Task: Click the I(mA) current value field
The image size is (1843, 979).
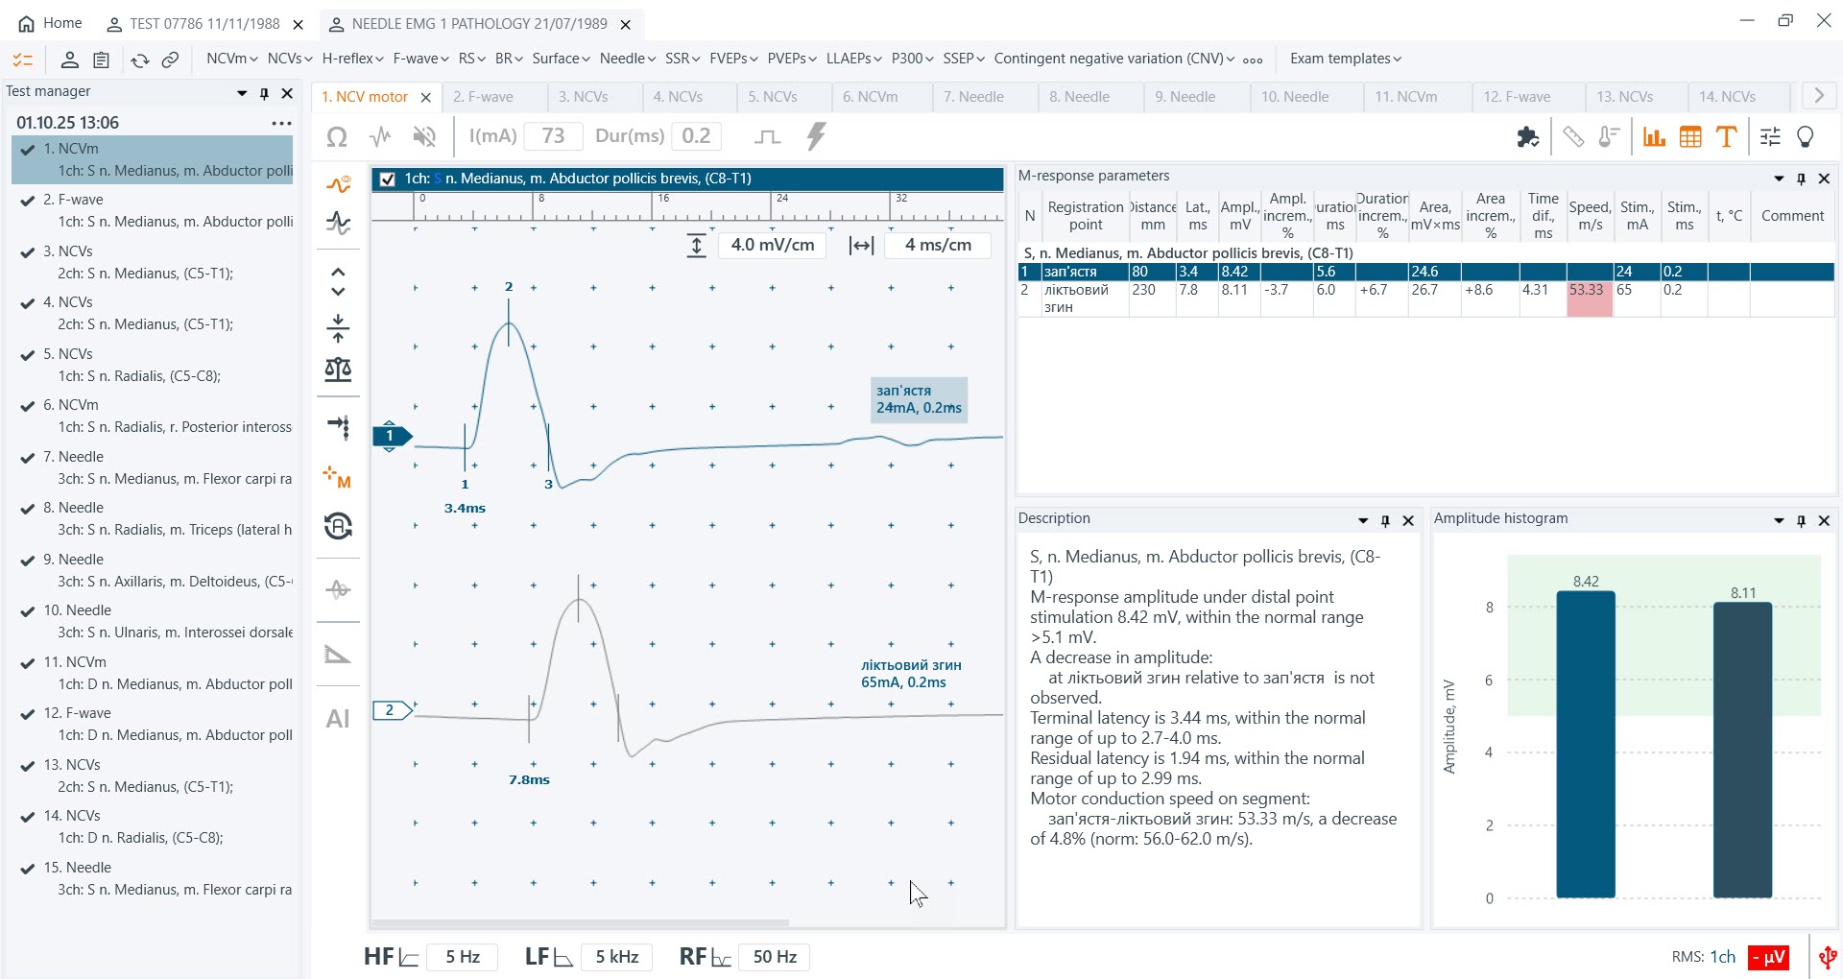Action: coord(553,136)
